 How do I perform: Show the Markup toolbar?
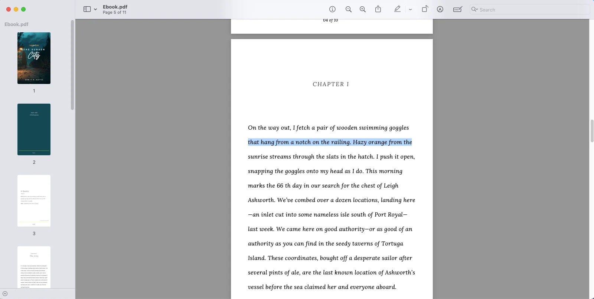pyautogui.click(x=440, y=9)
